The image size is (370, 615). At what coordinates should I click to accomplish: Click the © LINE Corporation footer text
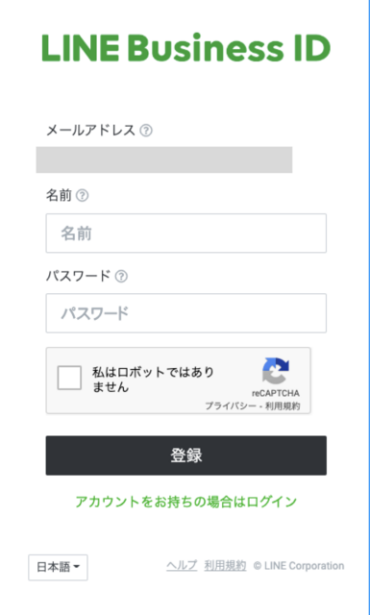point(299,566)
